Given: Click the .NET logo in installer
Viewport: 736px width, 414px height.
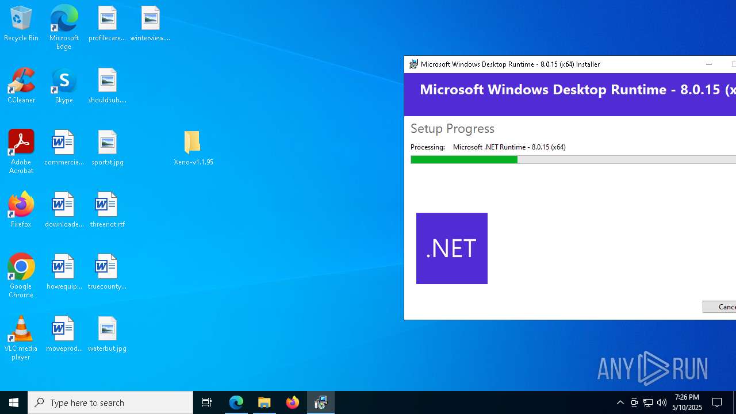Looking at the screenshot, I should coord(452,248).
